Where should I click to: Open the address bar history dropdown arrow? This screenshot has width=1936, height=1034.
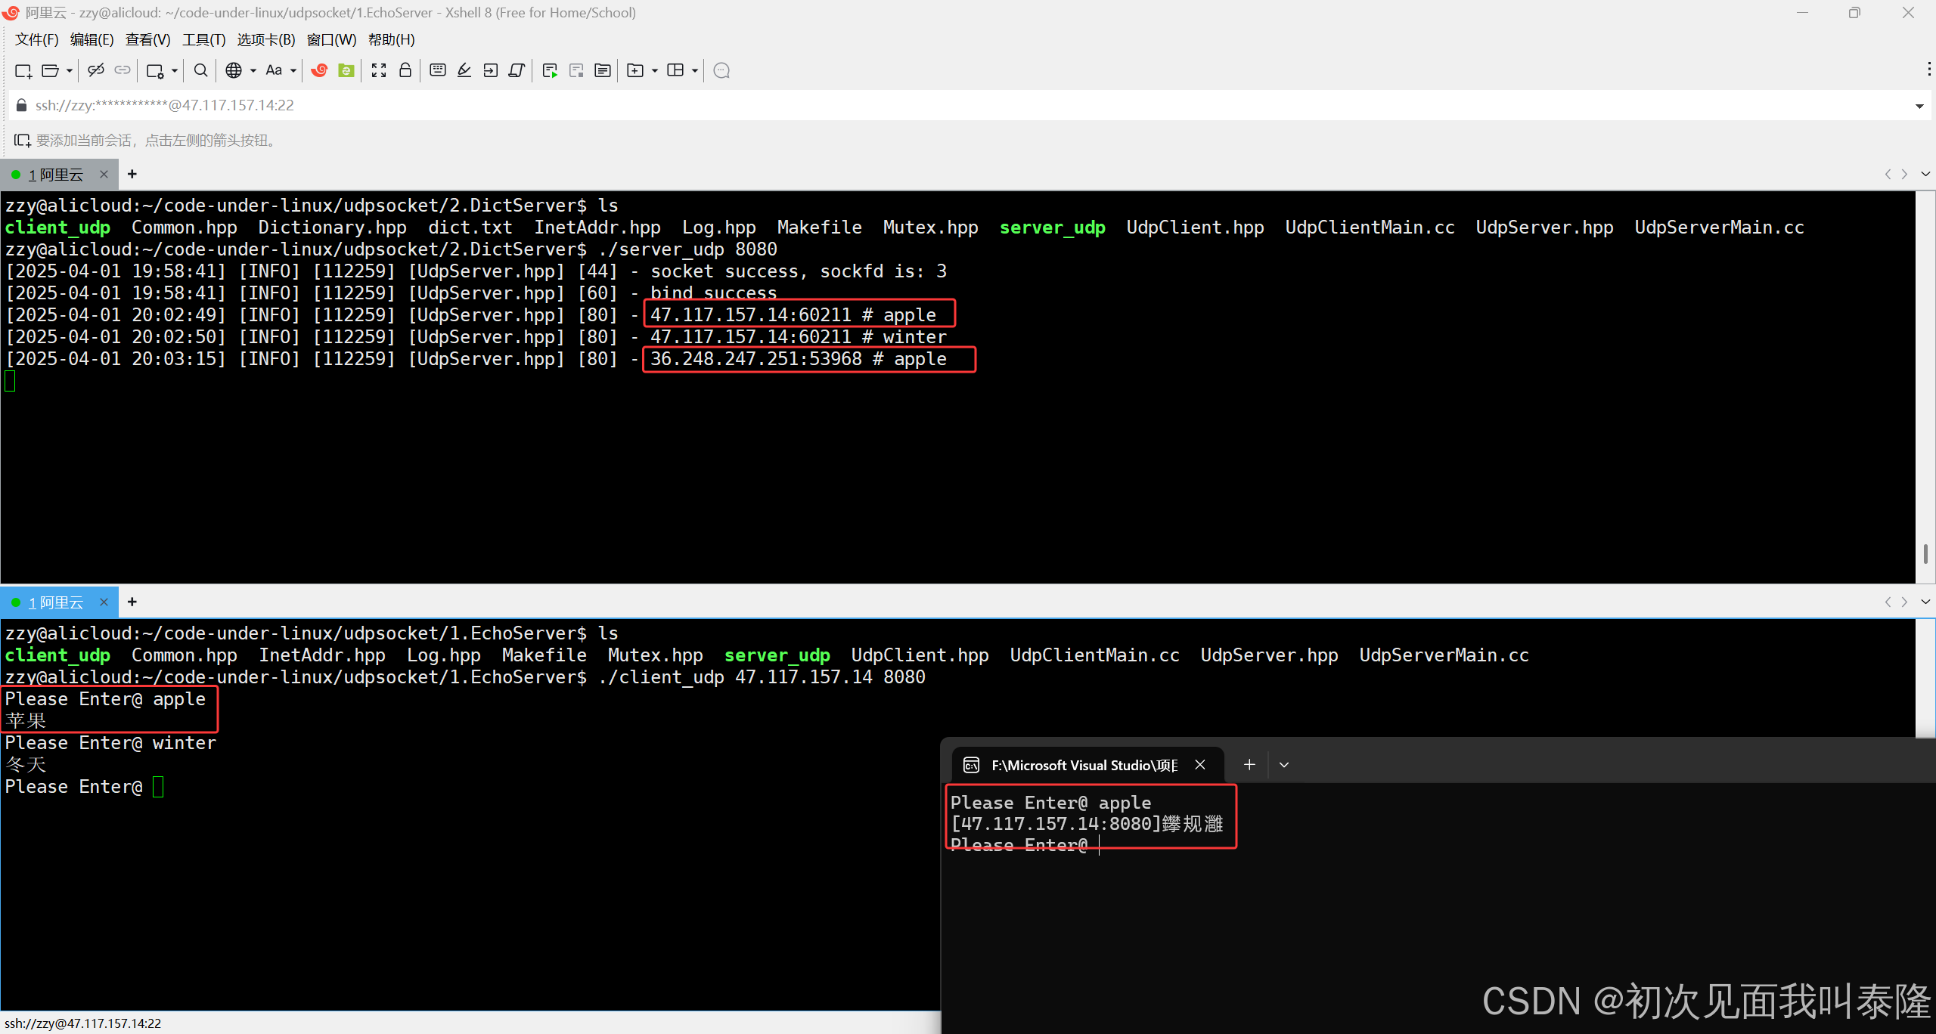click(1919, 106)
